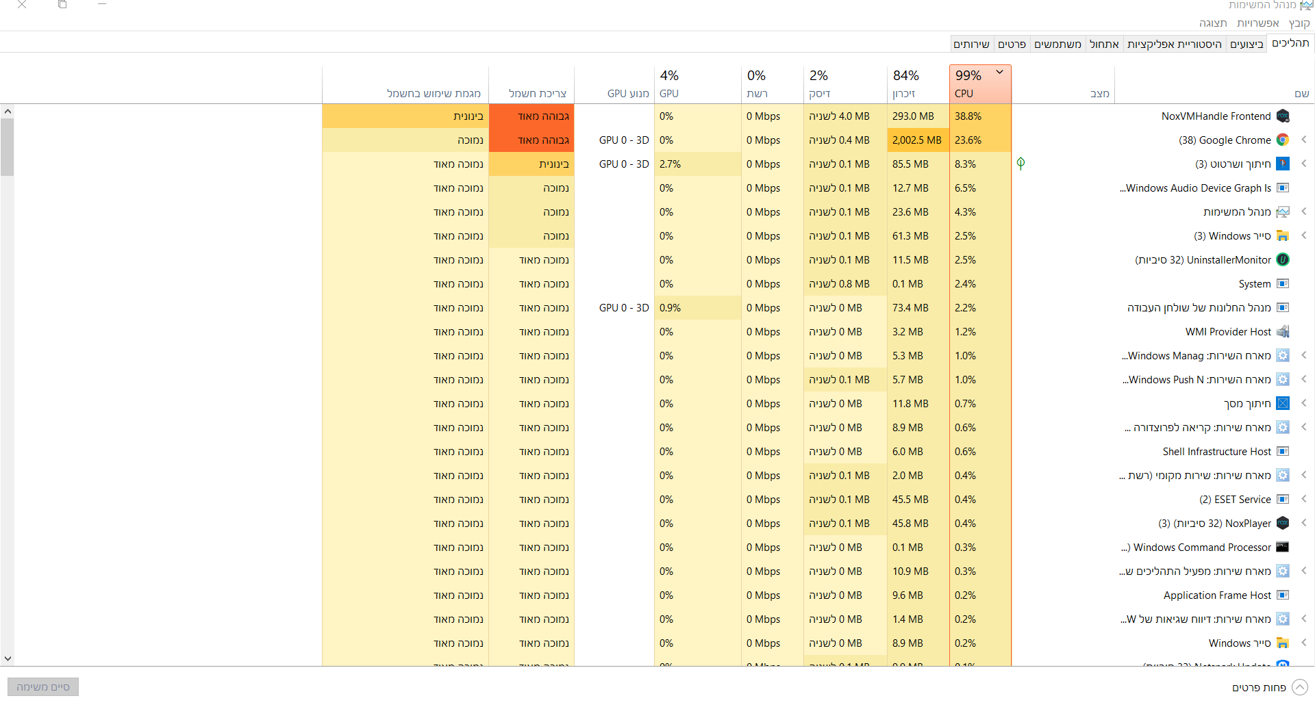
Task: Expand the Google Chrome (38) process group
Action: 1304,140
